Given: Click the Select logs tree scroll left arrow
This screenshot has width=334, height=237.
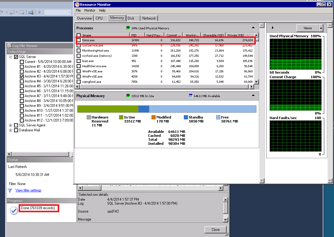Looking at the screenshot, I should (x=9, y=154).
